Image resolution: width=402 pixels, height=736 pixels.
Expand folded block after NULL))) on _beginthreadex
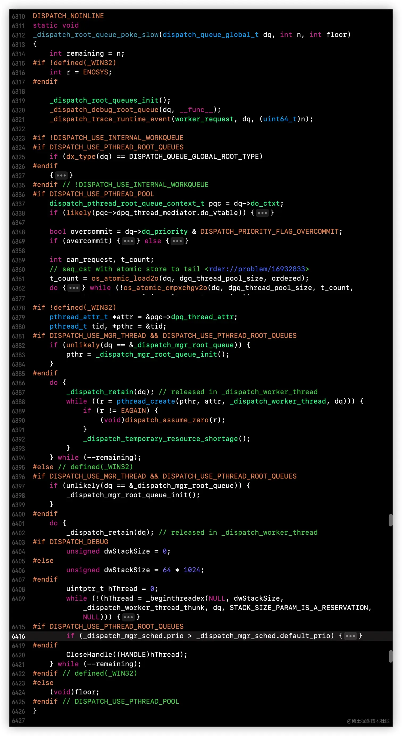pyautogui.click(x=128, y=617)
